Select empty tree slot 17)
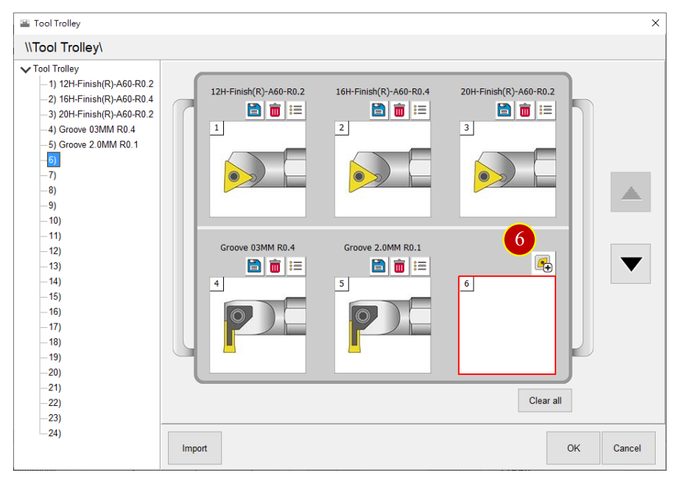 point(55,327)
